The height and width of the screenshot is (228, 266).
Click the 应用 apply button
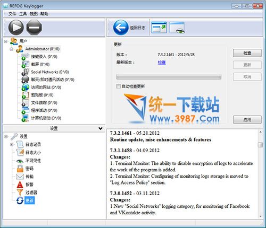(x=247, y=120)
